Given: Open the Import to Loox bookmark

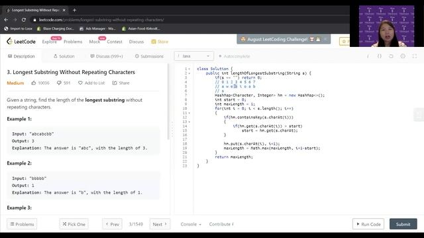Looking at the screenshot, I should click(18, 28).
